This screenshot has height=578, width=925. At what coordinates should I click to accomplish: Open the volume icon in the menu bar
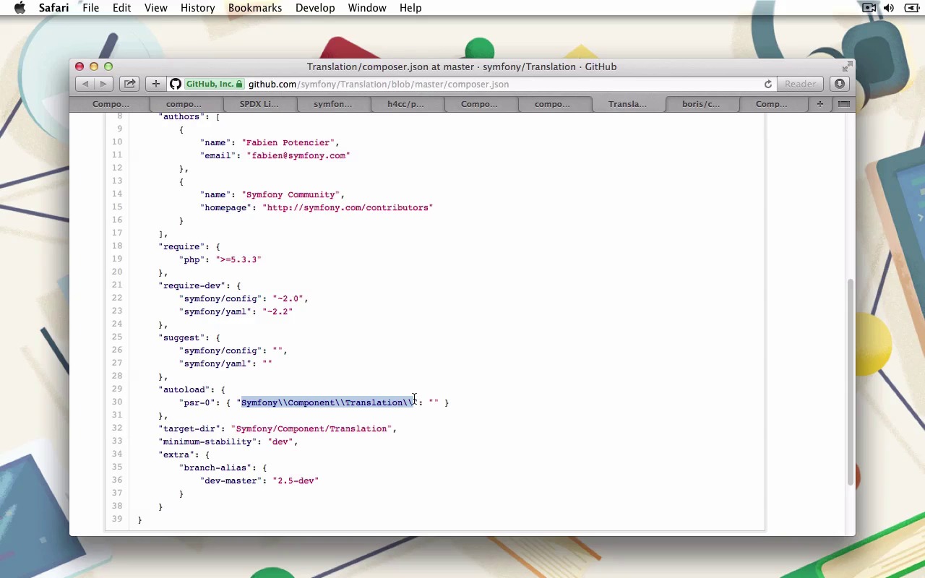tap(889, 8)
